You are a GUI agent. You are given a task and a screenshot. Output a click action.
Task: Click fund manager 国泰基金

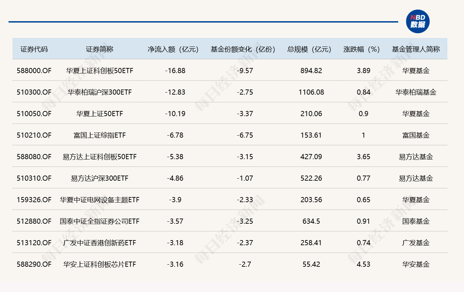point(416,221)
